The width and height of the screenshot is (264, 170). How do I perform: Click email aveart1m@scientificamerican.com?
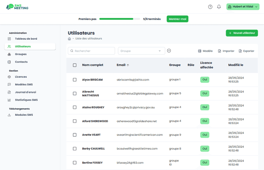(140, 135)
